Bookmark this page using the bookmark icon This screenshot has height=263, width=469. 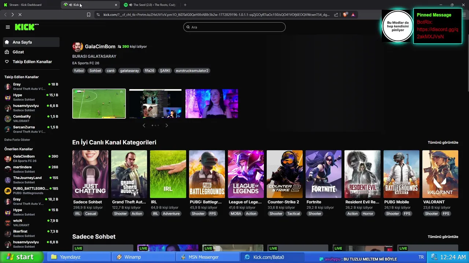(89, 15)
